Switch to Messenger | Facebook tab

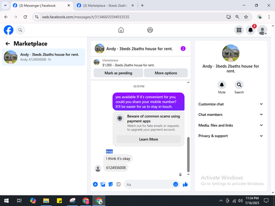coord(41,5)
